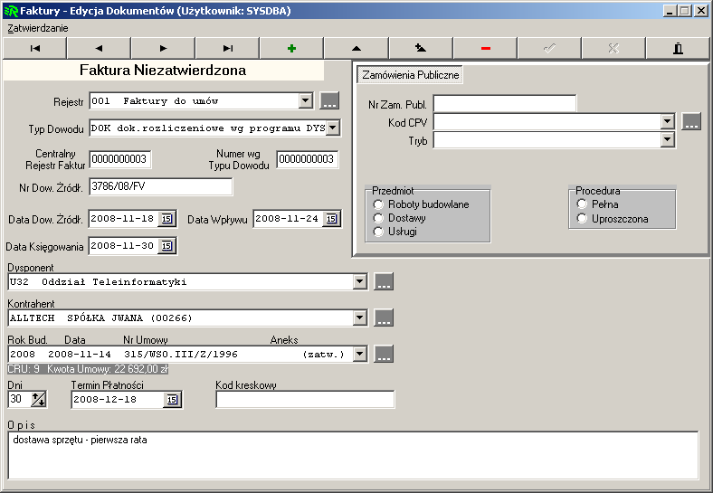Go to previous record arrow
The width and height of the screenshot is (713, 493).
(x=100, y=48)
